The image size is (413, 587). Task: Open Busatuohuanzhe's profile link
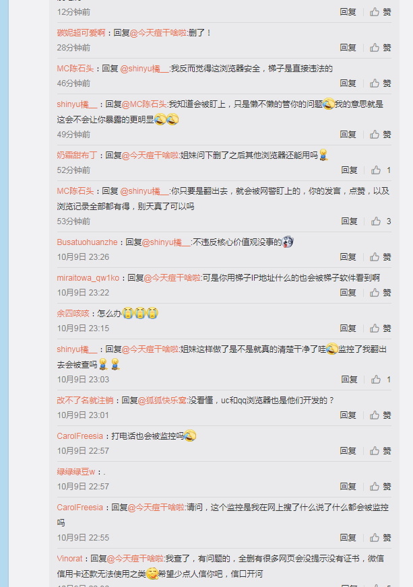click(x=88, y=242)
